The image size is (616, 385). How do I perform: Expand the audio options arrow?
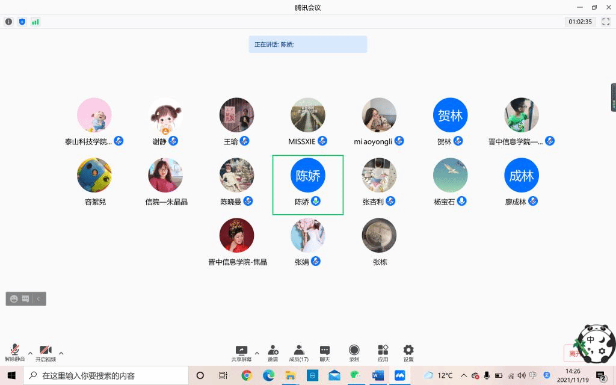pyautogui.click(x=30, y=353)
